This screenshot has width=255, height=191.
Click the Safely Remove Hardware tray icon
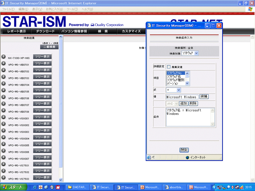pos(224,187)
